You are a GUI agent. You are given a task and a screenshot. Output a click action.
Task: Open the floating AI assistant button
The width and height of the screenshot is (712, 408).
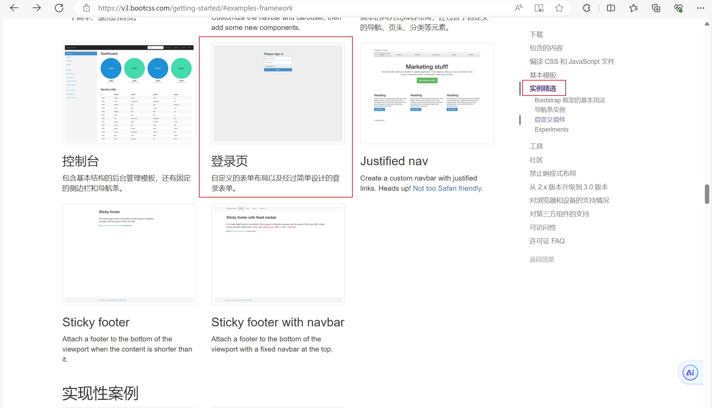690,373
